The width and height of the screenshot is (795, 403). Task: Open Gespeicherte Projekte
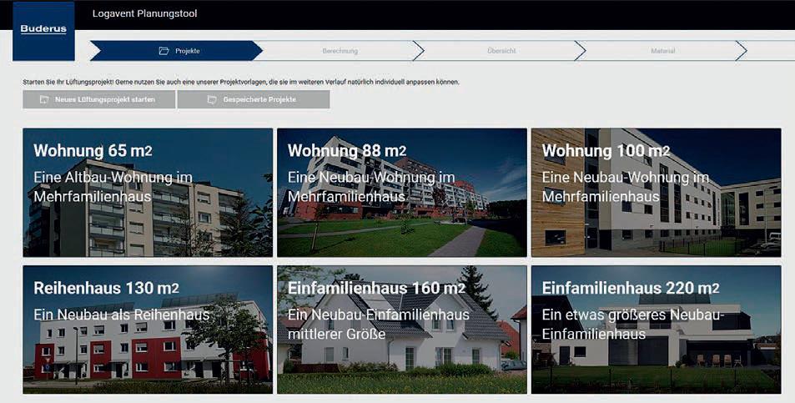[254, 99]
